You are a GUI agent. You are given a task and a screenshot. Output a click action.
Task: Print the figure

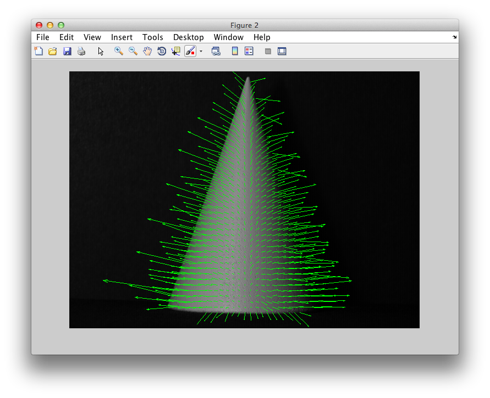(x=81, y=51)
